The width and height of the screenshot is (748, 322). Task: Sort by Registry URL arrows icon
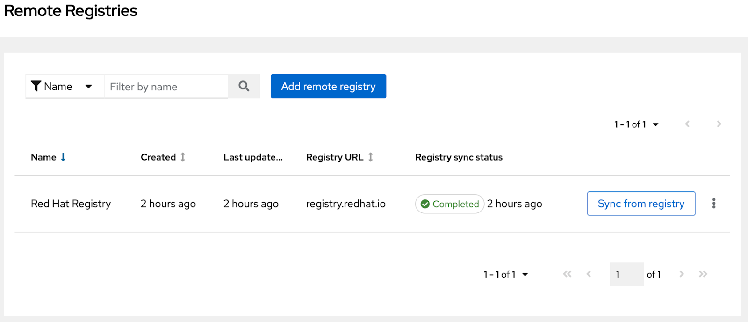point(371,157)
